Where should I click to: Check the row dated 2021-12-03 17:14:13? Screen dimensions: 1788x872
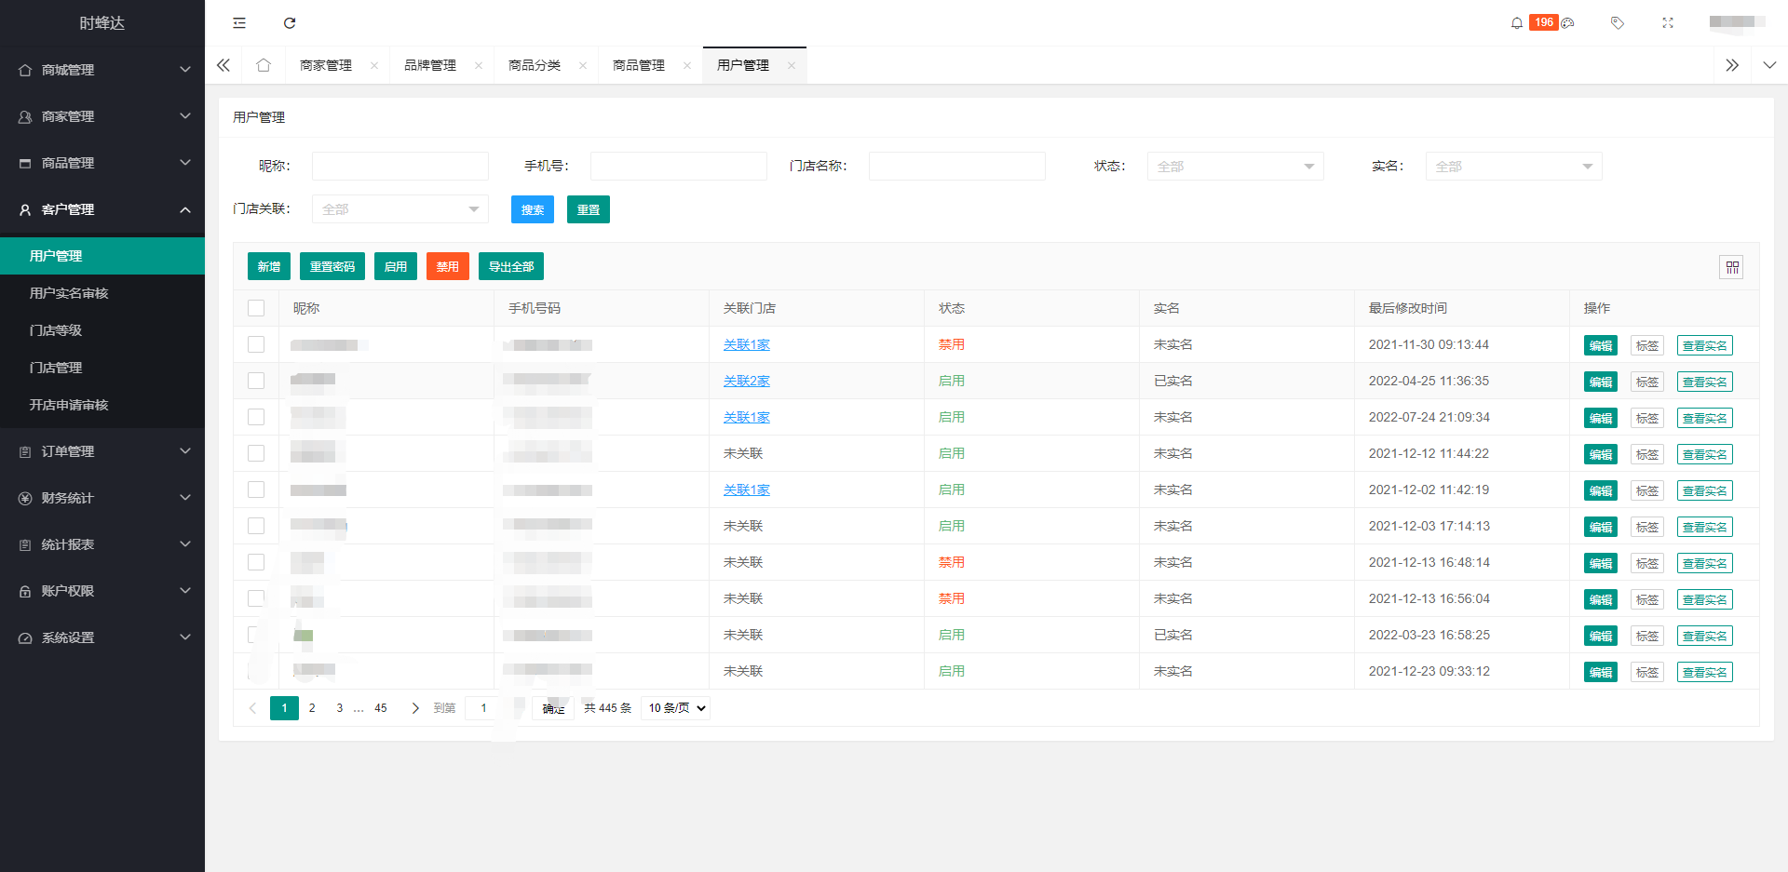[256, 526]
